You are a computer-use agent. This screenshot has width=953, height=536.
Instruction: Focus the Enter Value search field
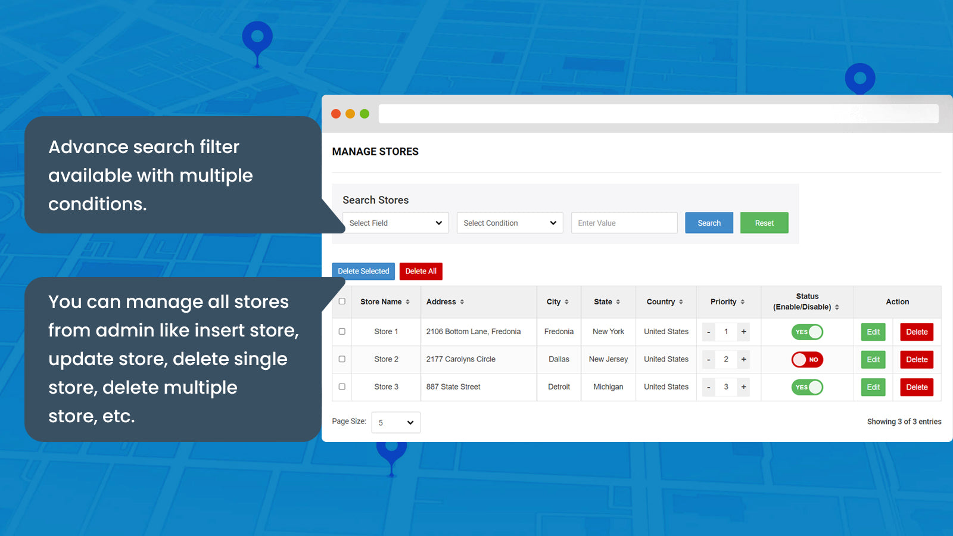pyautogui.click(x=624, y=223)
